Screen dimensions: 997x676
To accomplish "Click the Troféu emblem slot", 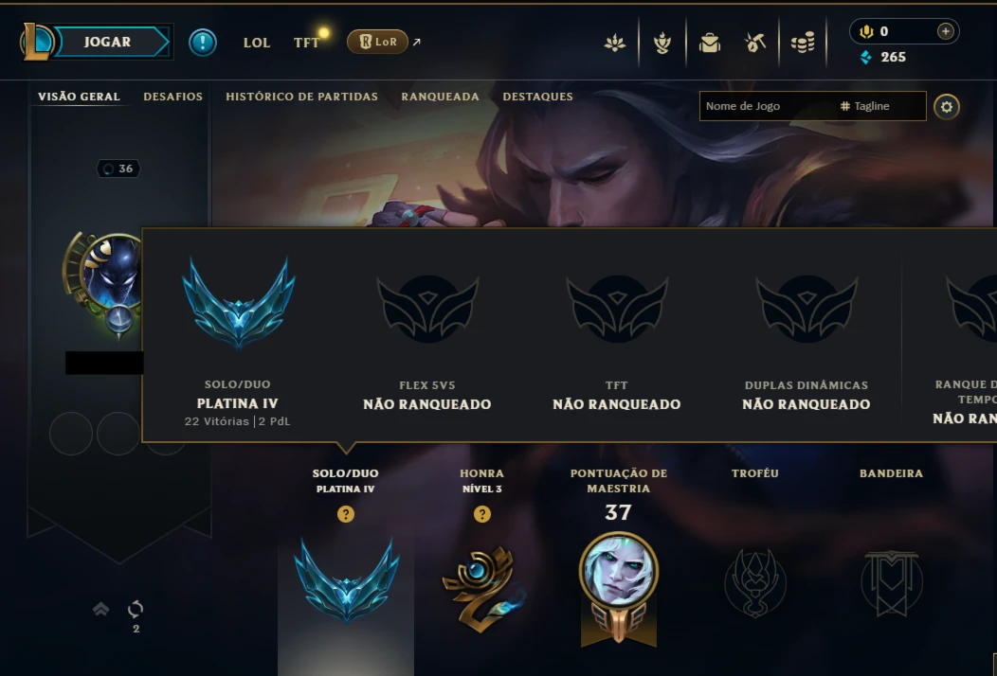I will tap(754, 582).
